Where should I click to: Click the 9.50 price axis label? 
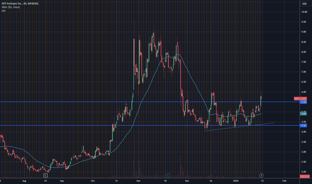[304, 22]
